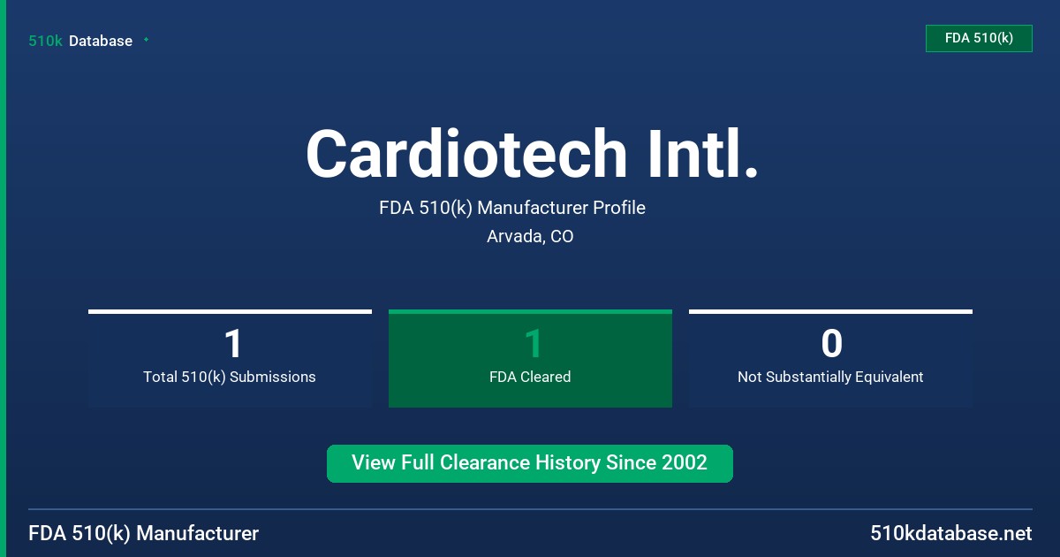Select the Total 510(k) Submissions card
Screen dimensions: 1060x557
click(x=230, y=358)
